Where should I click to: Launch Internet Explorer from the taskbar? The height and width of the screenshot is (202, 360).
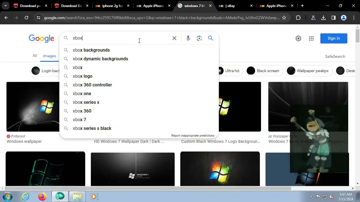25,196
